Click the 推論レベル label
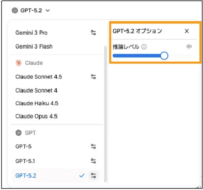 (126, 47)
